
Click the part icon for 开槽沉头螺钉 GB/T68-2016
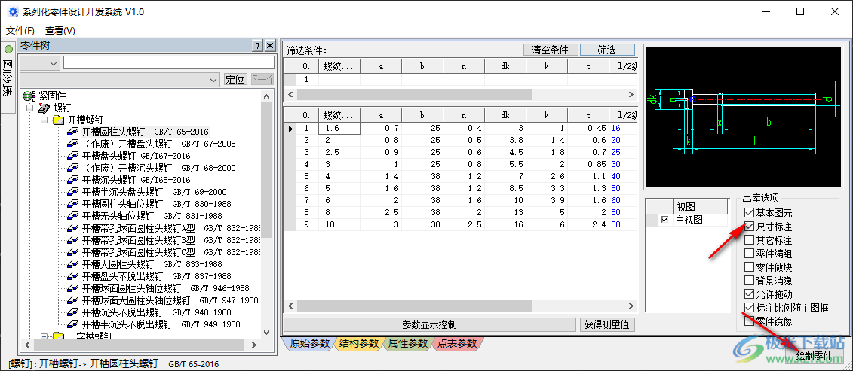pyautogui.click(x=73, y=180)
